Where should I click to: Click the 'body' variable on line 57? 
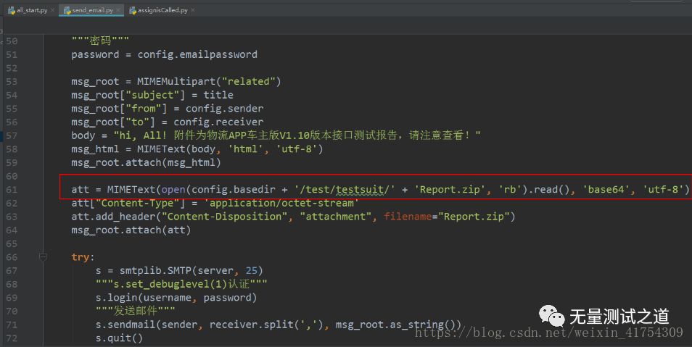pos(83,135)
